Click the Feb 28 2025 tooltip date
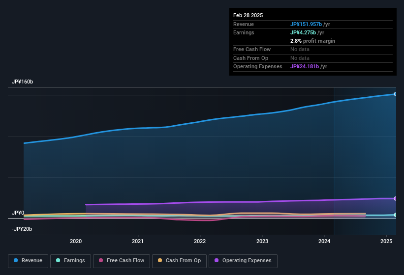The width and height of the screenshot is (404, 275). (248, 15)
